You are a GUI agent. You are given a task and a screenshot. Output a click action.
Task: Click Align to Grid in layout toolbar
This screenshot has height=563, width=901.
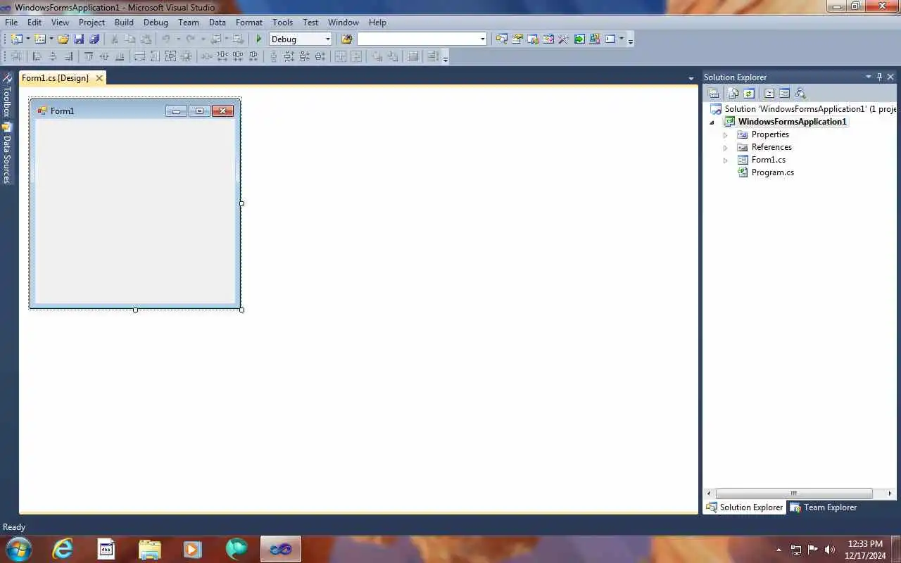pyautogui.click(x=15, y=56)
